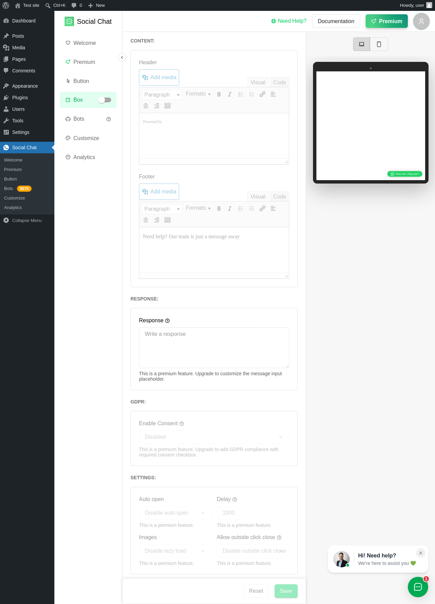Switch Header editor to Visual tab

tap(258, 82)
